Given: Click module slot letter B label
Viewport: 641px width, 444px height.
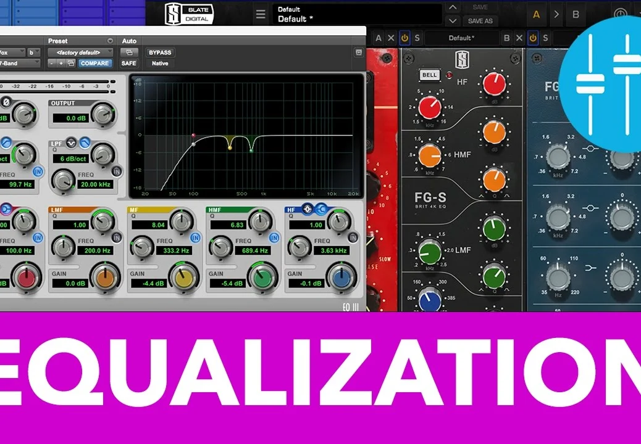Looking at the screenshot, I should coord(506,38).
